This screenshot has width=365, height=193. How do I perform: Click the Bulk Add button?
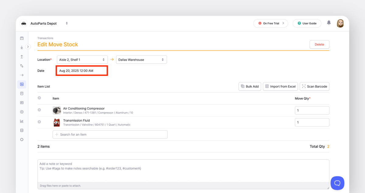pyautogui.click(x=250, y=86)
